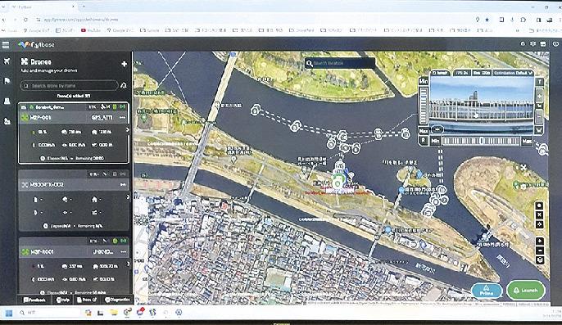Expand the M300RTK-002 drone card chevron
This screenshot has width=562, height=325.
pyautogui.click(x=128, y=196)
